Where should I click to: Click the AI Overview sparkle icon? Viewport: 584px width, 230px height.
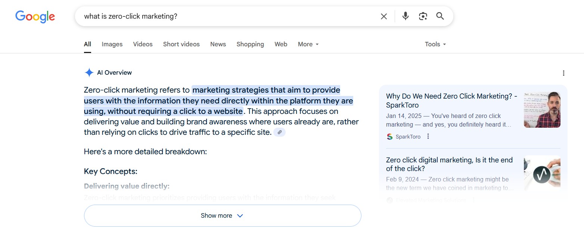click(89, 72)
